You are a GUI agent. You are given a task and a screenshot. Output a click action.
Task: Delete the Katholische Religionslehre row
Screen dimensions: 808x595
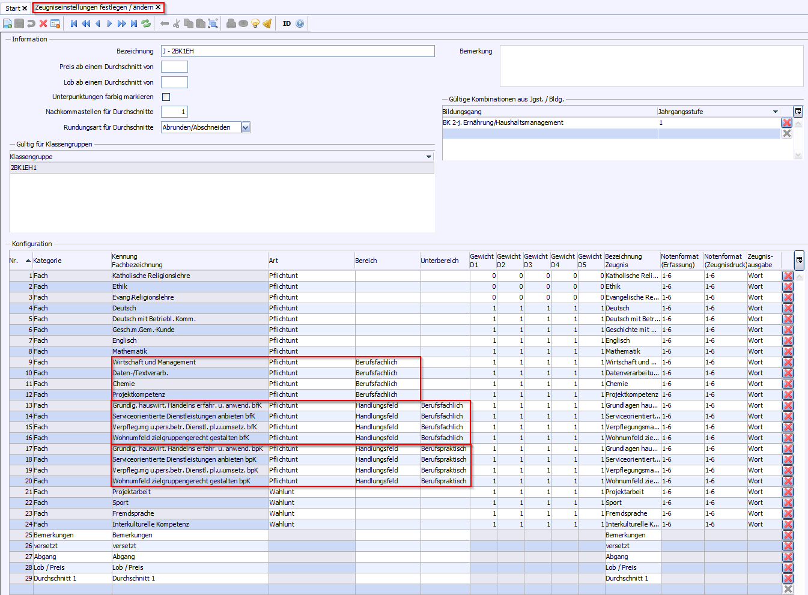point(788,276)
